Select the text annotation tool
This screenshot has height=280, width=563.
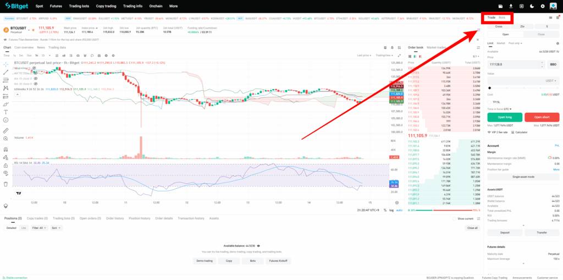tap(5, 112)
